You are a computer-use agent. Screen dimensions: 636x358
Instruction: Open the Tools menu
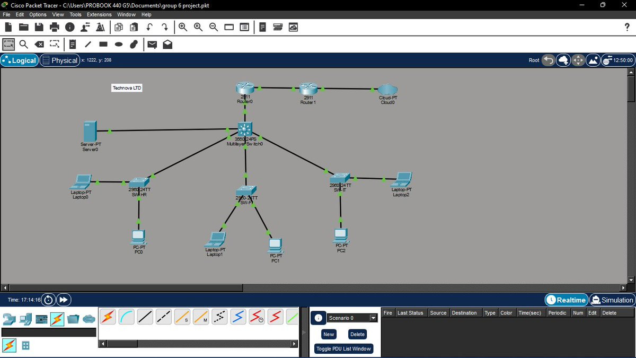click(x=76, y=14)
